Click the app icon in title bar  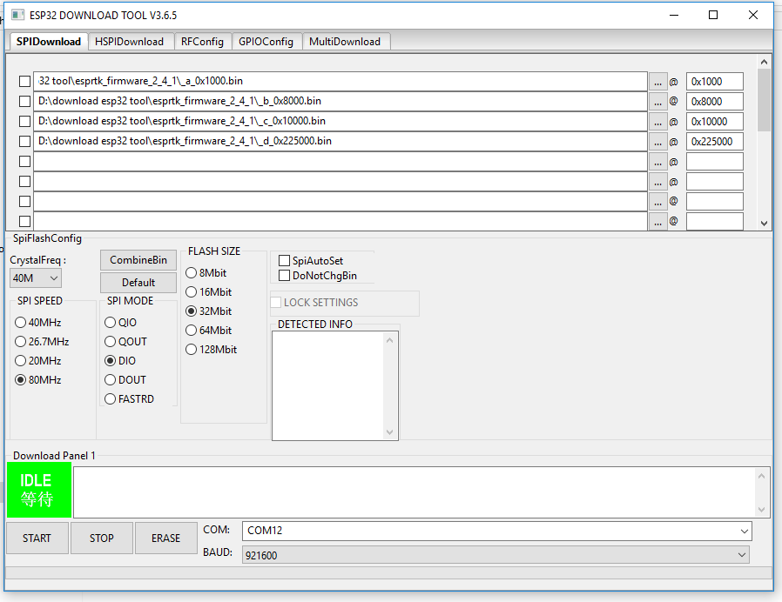(x=17, y=15)
